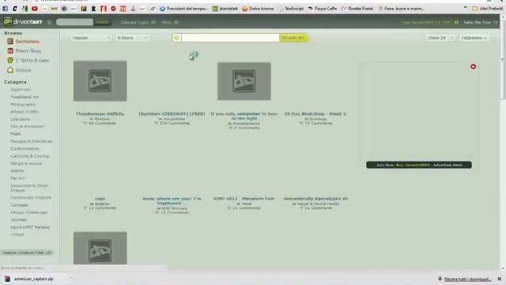Open the Popular sort dropdown
The width and height of the screenshot is (506, 285).
92,38
